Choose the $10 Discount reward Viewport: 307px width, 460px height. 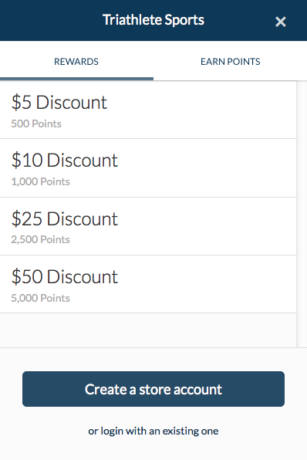tap(148, 168)
